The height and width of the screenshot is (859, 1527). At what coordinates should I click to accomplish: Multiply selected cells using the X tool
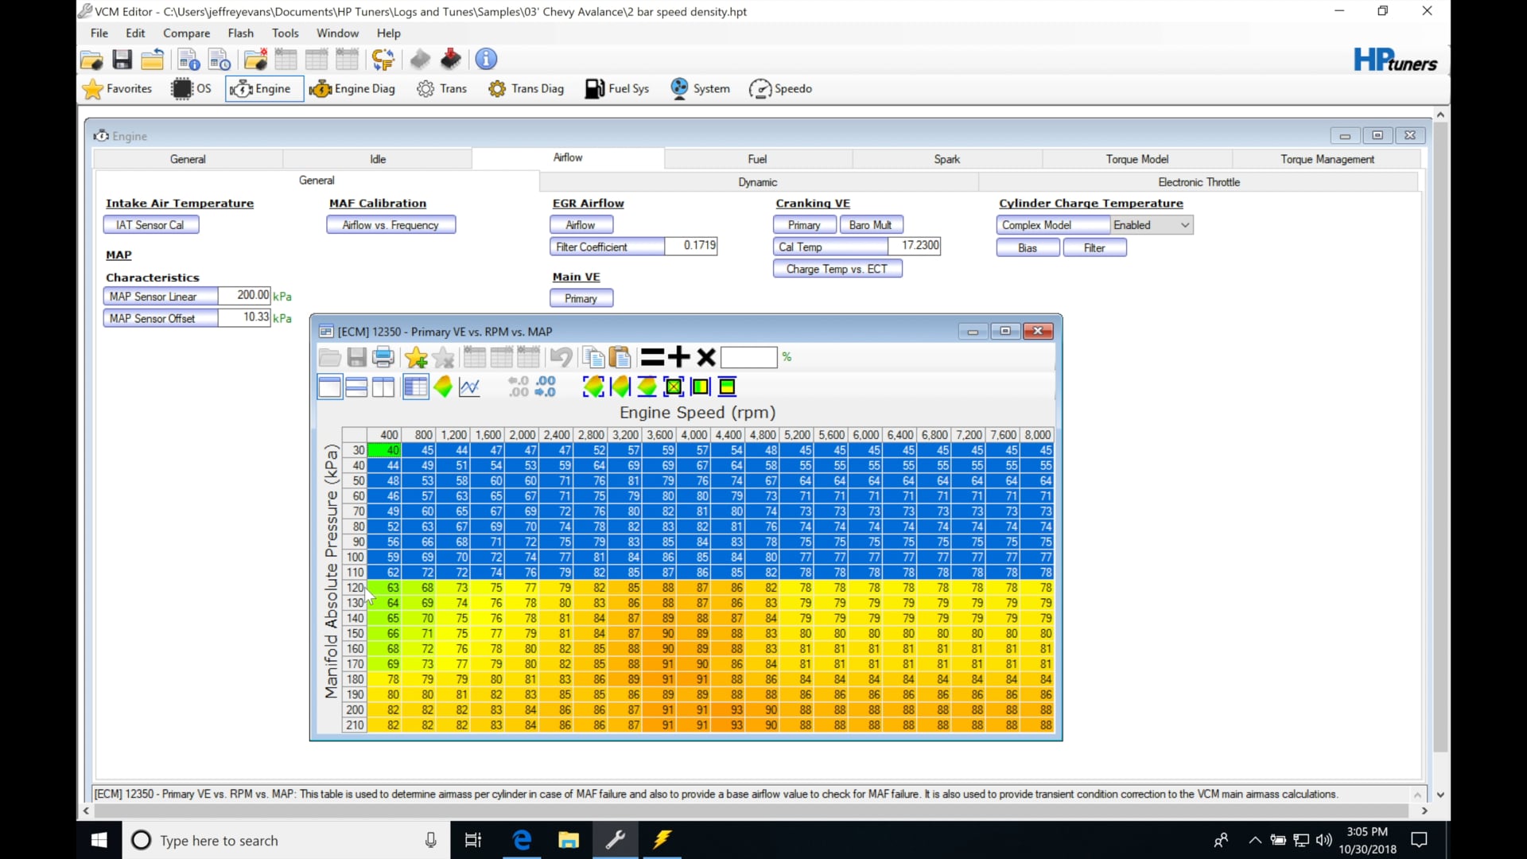coord(705,357)
